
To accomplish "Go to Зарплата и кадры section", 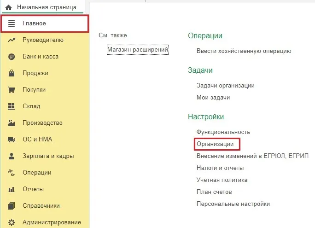I will pyautogui.click(x=45, y=156).
